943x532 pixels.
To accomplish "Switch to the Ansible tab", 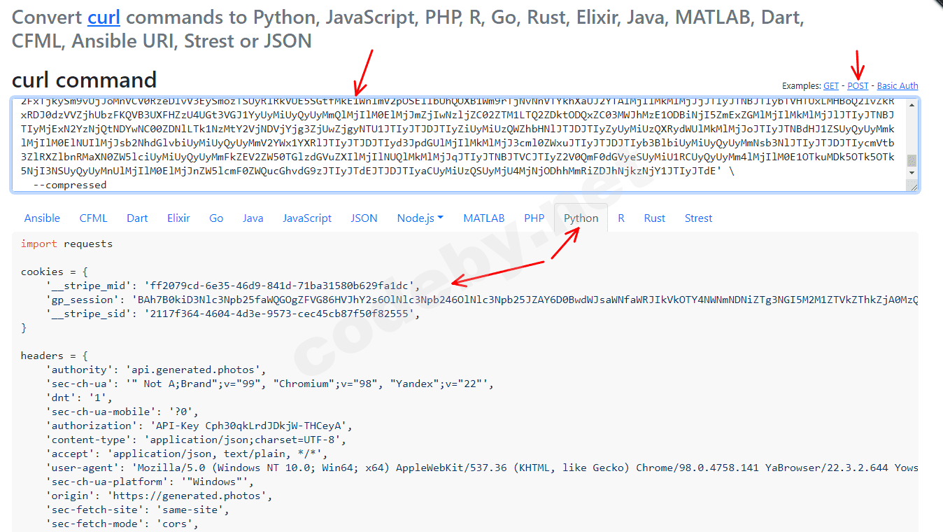I will [42, 218].
